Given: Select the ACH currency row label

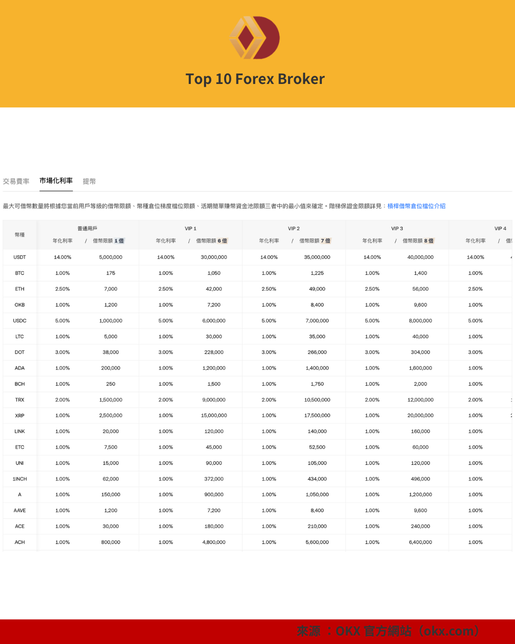Looking at the screenshot, I should tap(20, 542).
